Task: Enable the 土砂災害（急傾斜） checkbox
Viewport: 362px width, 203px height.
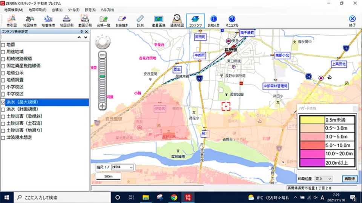Action: [3, 117]
